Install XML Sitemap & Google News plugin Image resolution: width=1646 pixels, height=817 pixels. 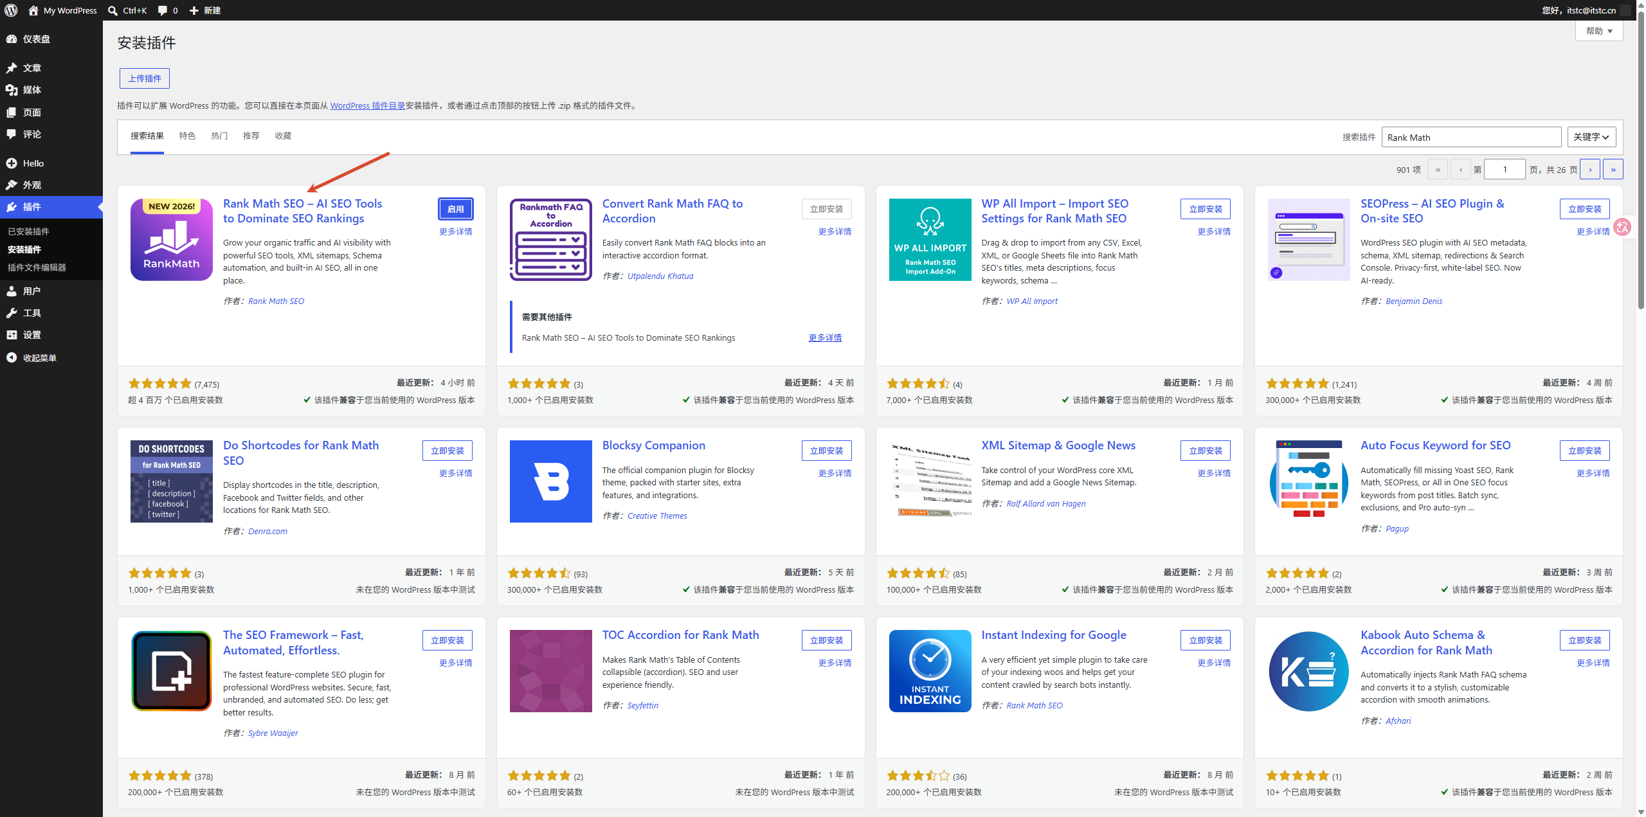(x=1206, y=451)
